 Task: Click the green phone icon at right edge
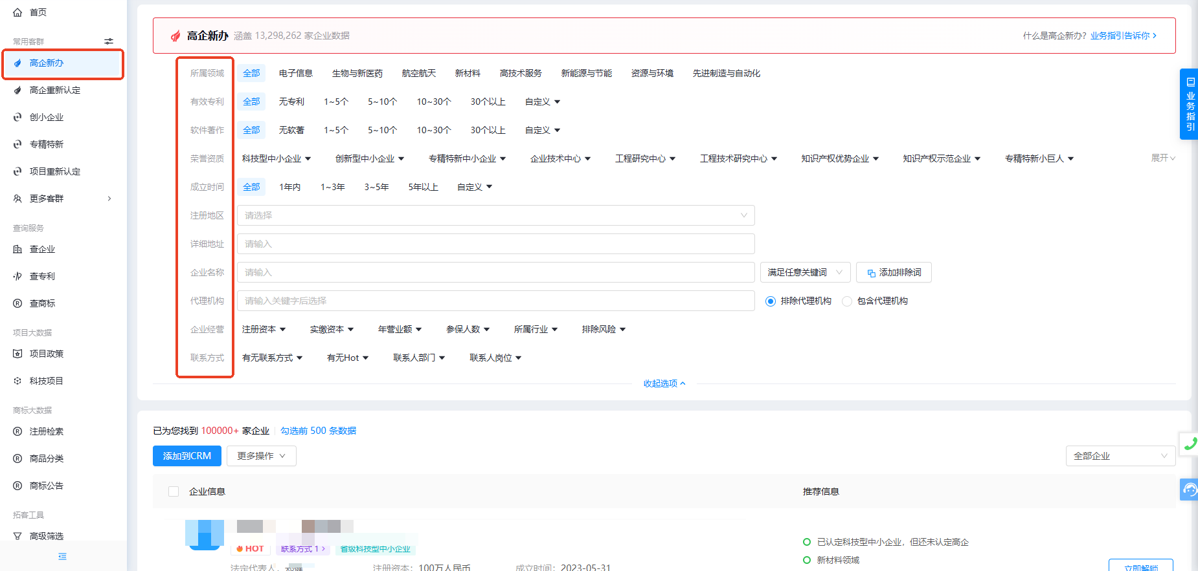1190,444
